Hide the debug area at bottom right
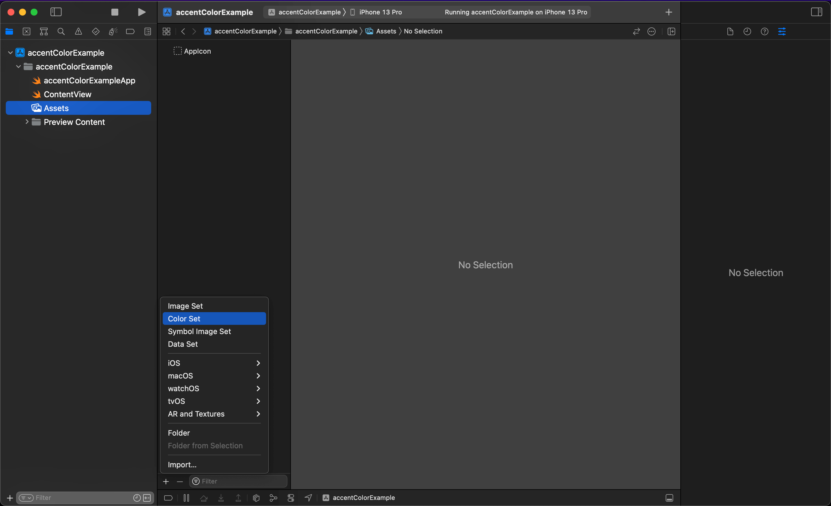The width and height of the screenshot is (831, 506). 669,498
